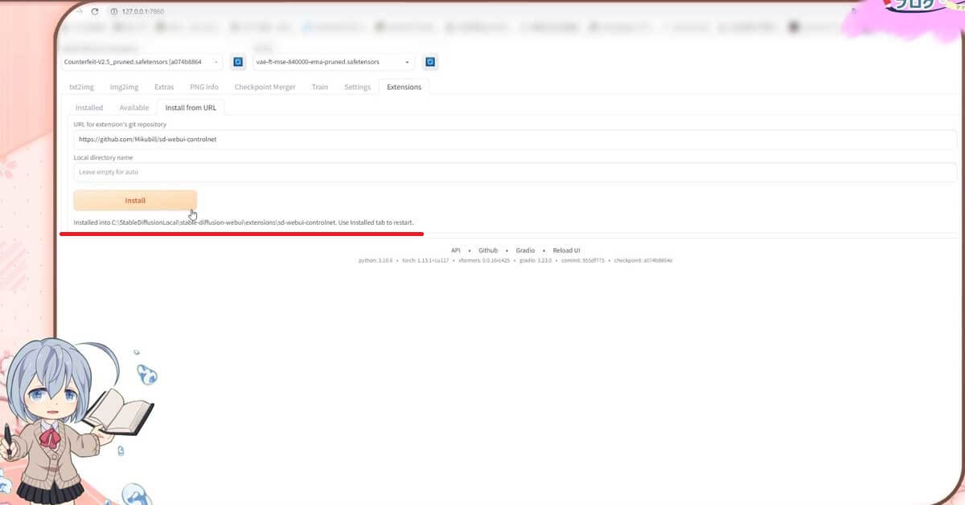
Task: Click the Install extension button
Action: 135,200
